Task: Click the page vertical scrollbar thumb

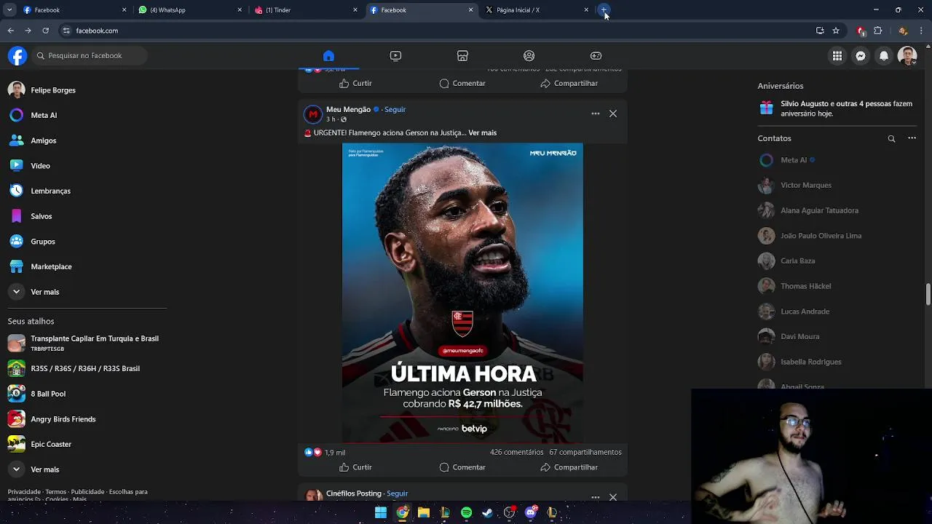Action: coord(928,295)
